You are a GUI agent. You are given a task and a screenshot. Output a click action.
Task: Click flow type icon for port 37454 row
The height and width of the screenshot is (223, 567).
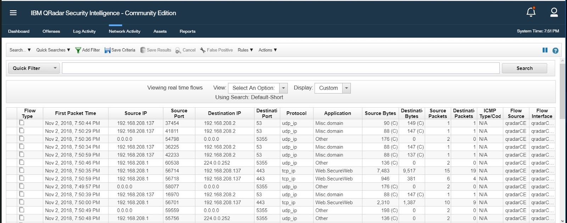click(x=22, y=123)
